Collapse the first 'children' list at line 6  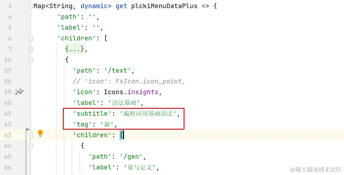pyautogui.click(x=31, y=38)
